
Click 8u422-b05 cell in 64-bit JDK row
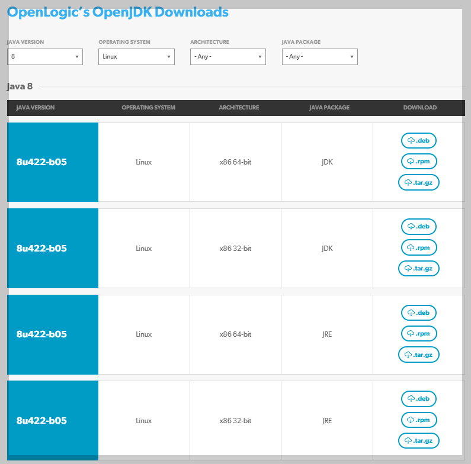(53, 162)
